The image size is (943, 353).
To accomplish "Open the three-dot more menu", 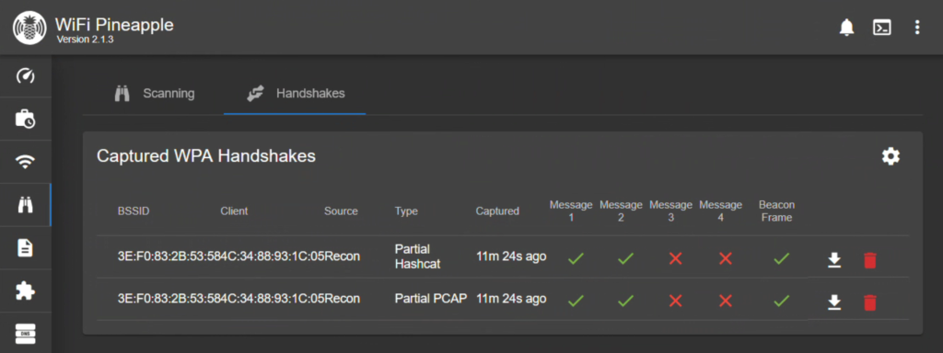I will point(916,28).
